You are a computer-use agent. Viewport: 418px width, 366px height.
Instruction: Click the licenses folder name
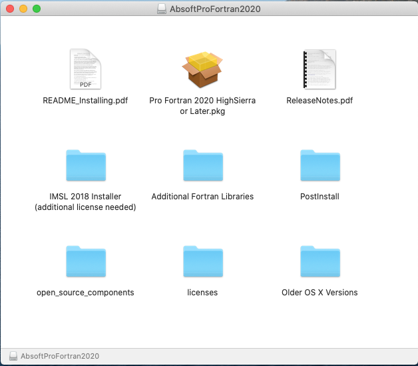pyautogui.click(x=202, y=293)
